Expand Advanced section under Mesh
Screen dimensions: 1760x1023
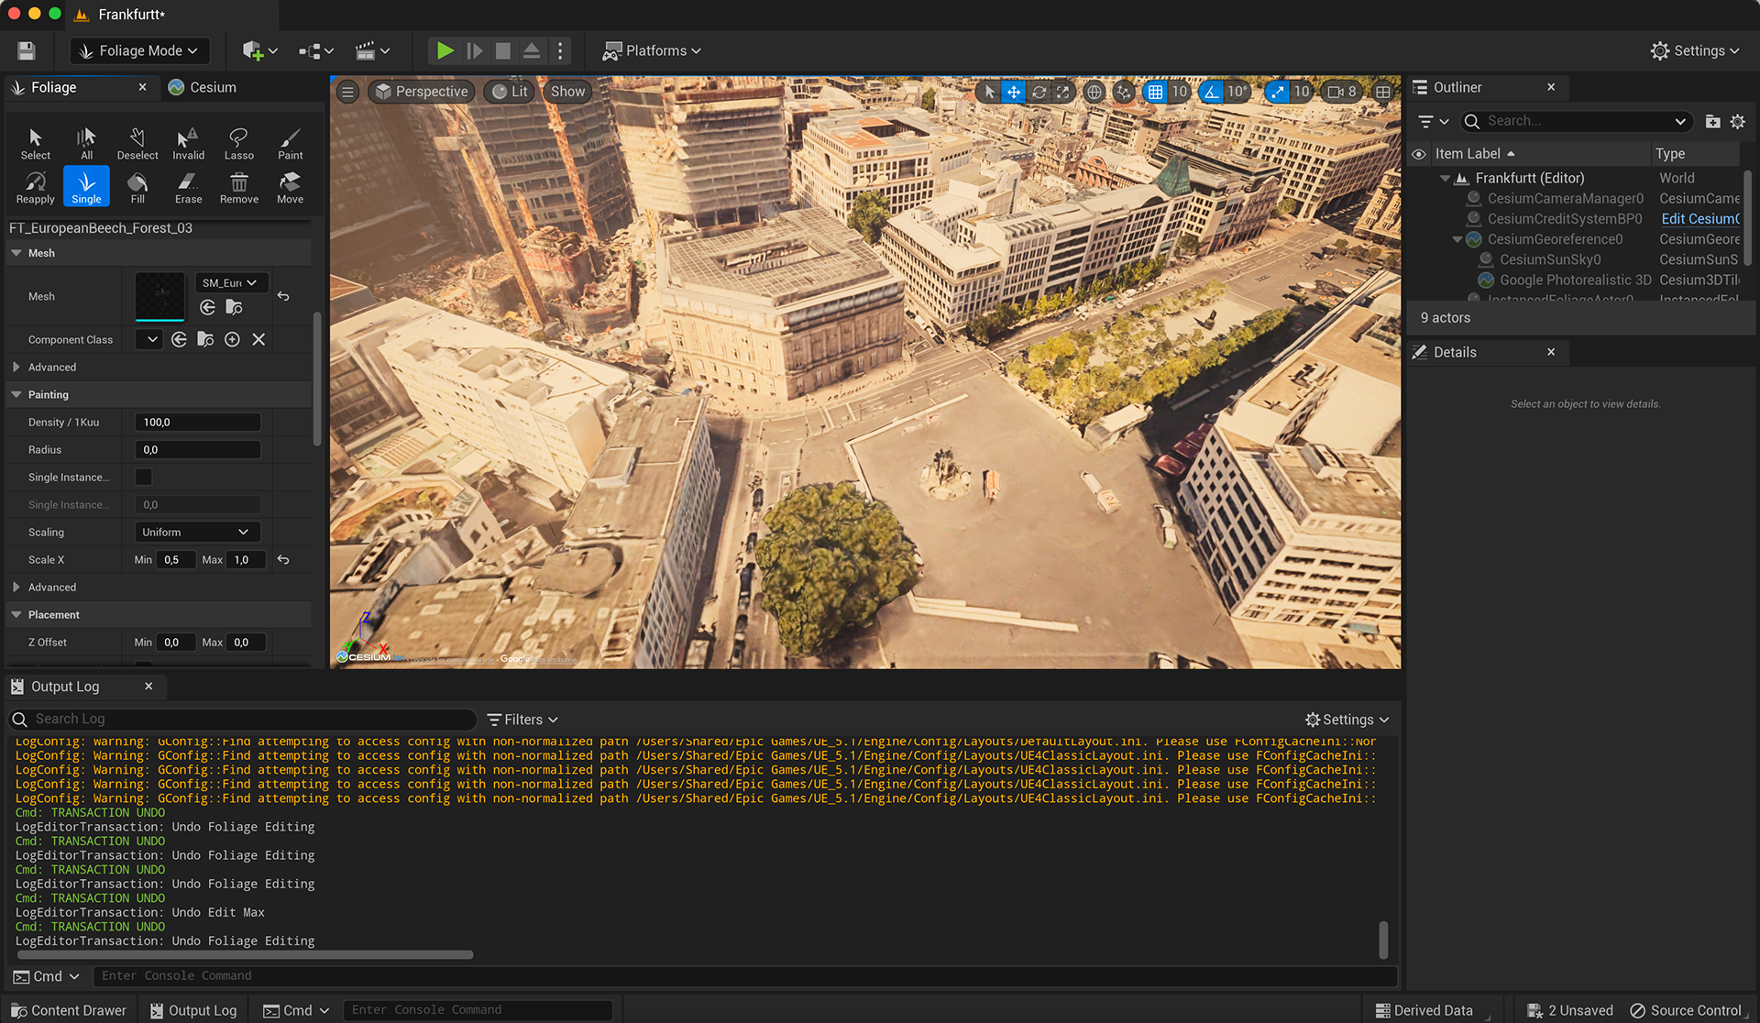pyautogui.click(x=16, y=367)
